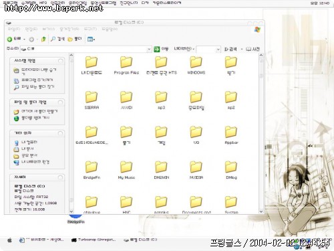
Task: Expand the Naver search box dropdown arrow
Action: tap(218, 50)
